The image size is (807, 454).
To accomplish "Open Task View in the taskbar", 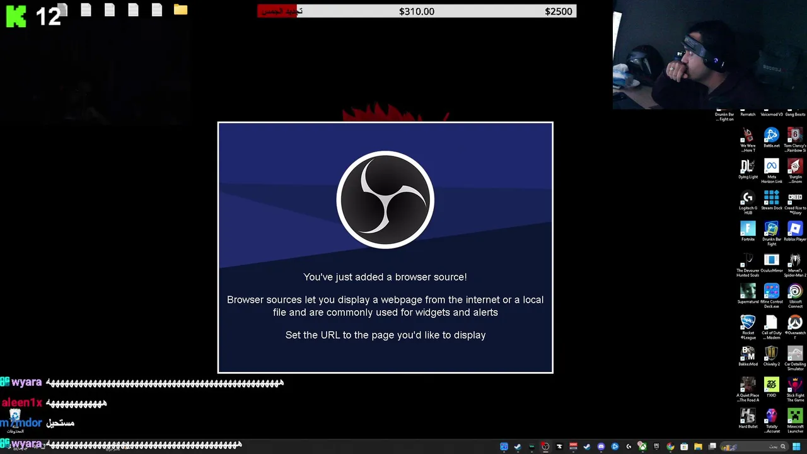I will (712, 446).
